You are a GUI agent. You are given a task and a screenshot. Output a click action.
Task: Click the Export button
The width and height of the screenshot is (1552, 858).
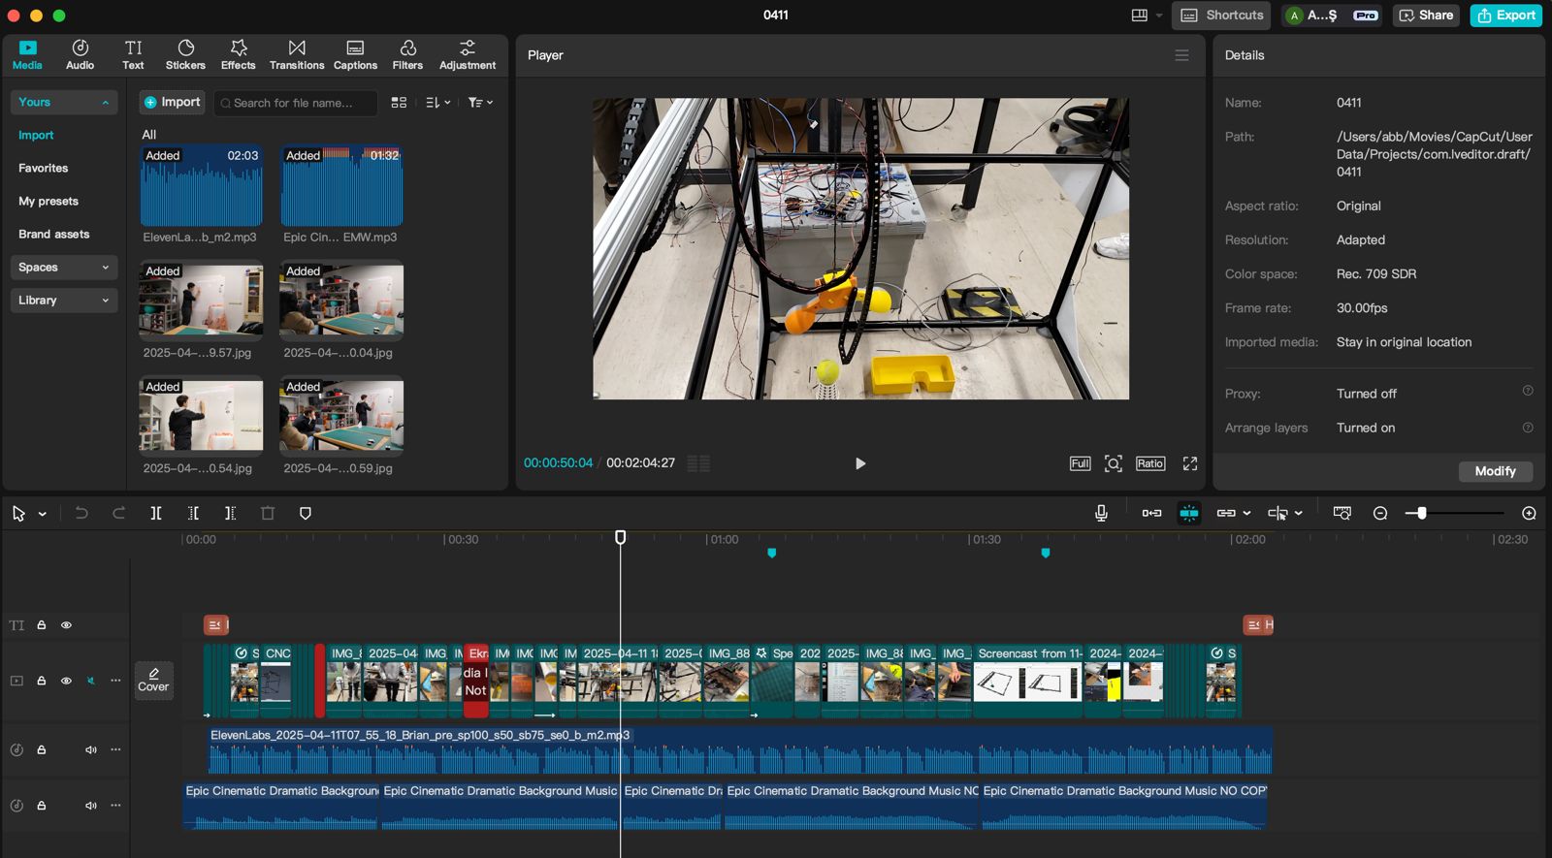[x=1505, y=15]
